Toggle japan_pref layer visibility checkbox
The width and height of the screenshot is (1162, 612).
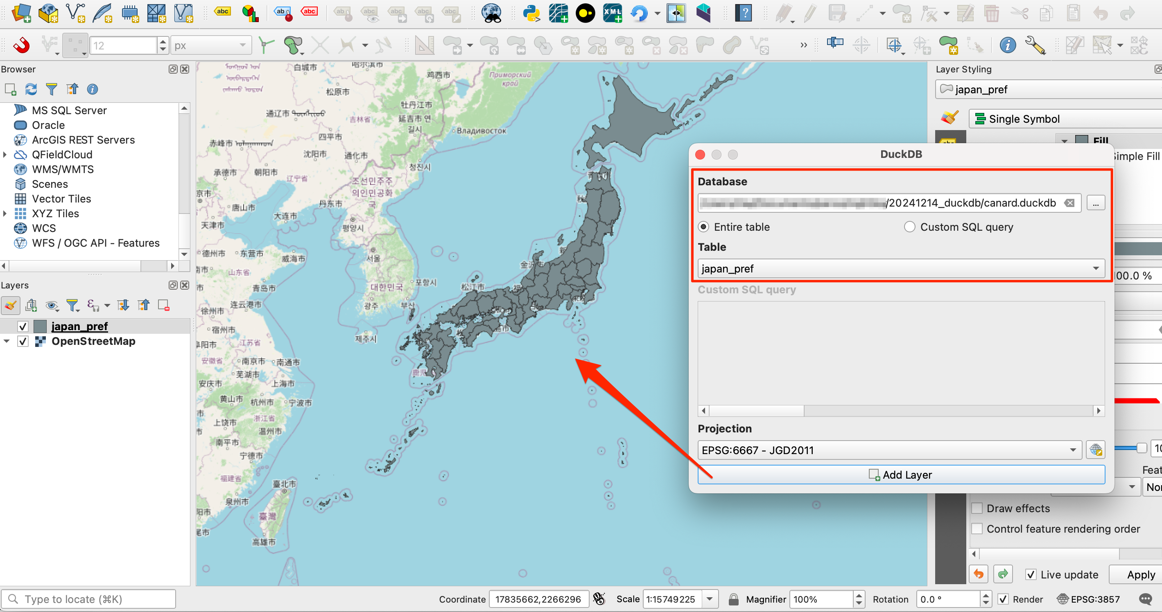(23, 326)
